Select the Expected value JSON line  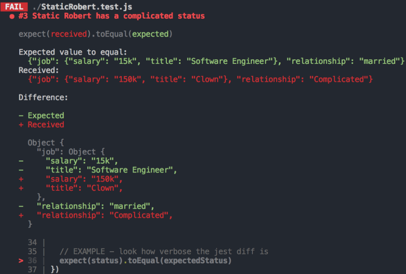click(216, 61)
